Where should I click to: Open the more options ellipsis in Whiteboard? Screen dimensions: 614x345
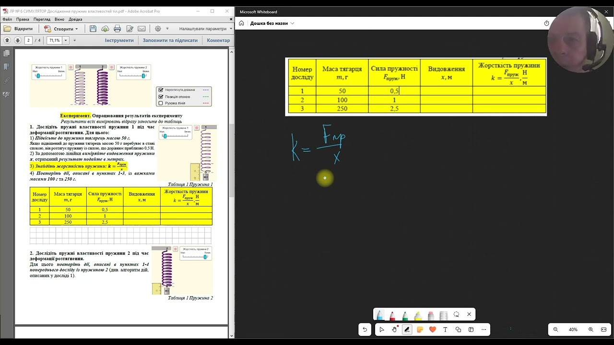pyautogui.click(x=484, y=330)
